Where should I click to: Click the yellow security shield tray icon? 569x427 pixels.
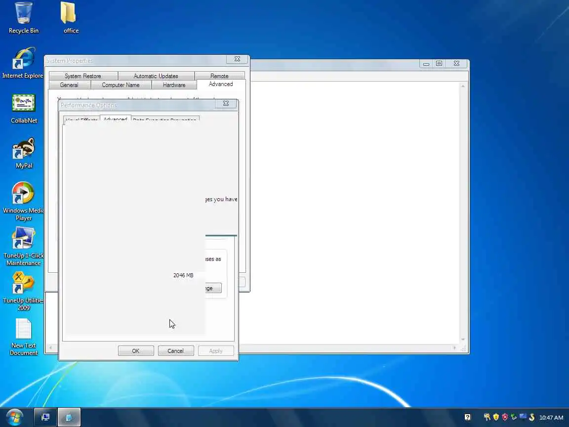(x=496, y=417)
